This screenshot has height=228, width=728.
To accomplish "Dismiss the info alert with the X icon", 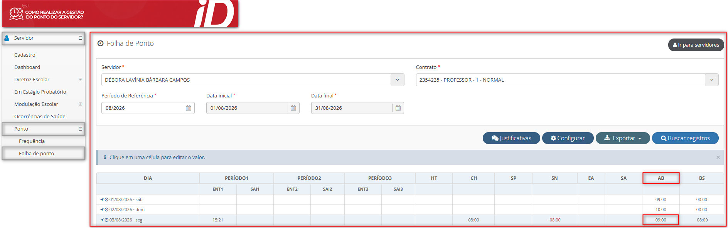I will (718, 157).
